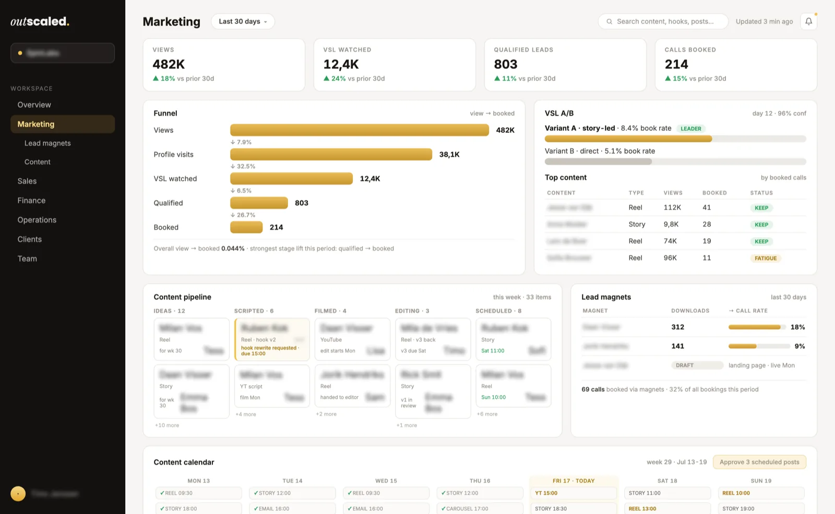Screen dimensions: 835x514
Task: Open the Story 'v1 in review' card
Action: point(433,391)
